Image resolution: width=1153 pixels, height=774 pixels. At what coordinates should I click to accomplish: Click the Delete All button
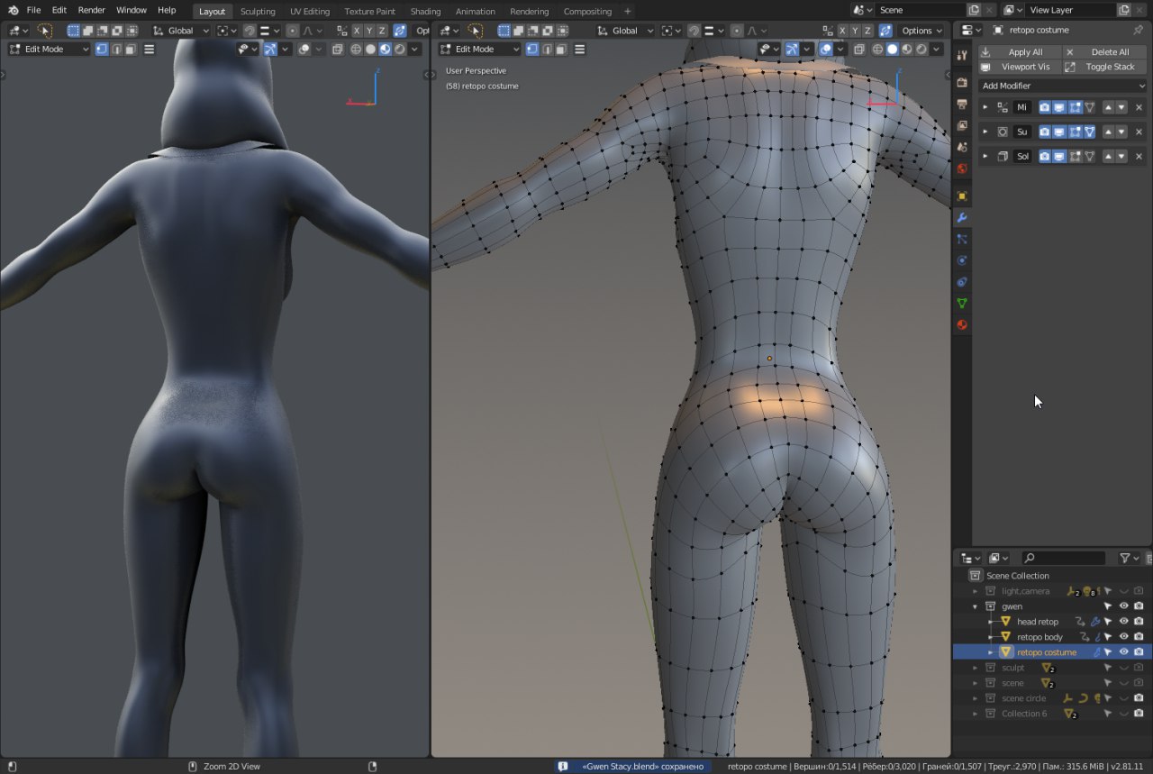(x=1104, y=52)
